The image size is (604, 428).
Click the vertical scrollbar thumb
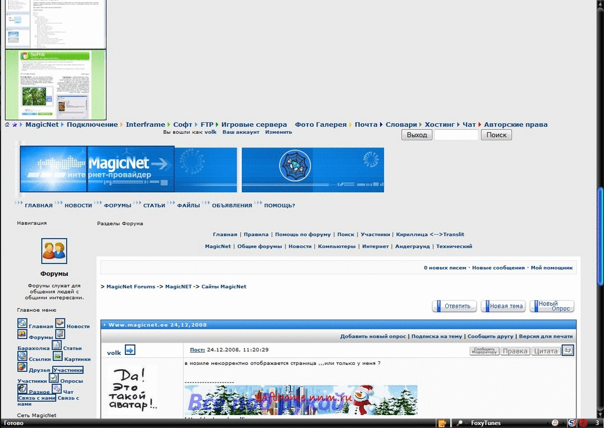600,236
